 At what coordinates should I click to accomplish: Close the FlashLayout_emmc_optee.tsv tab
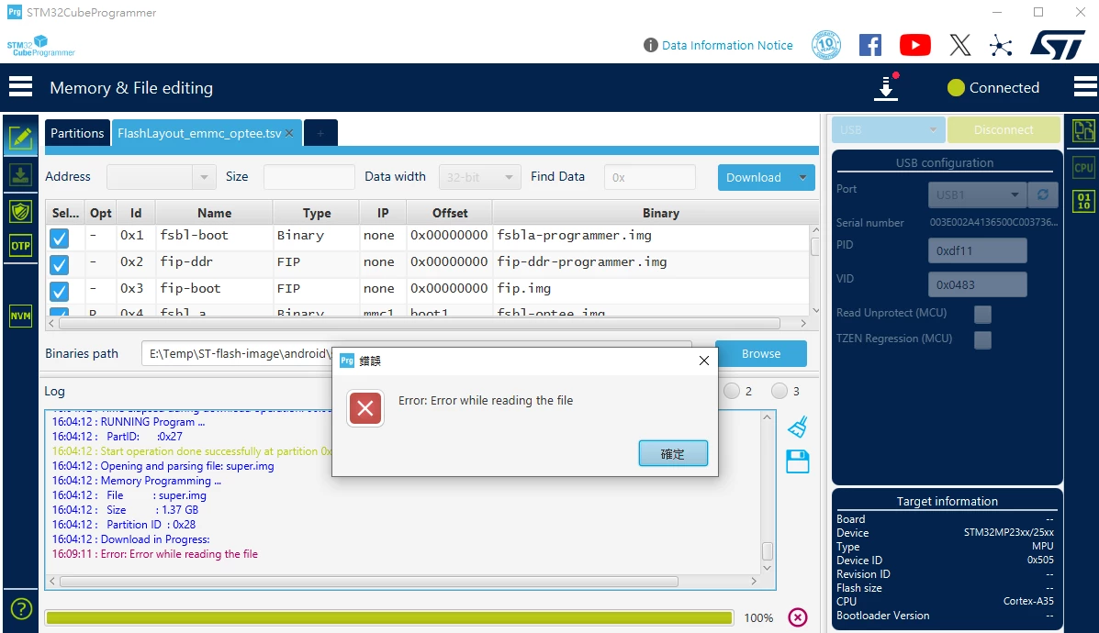pos(289,133)
